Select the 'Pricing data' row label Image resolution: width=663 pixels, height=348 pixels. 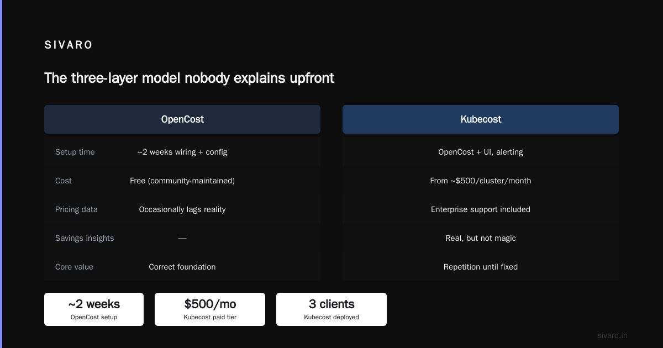pyautogui.click(x=76, y=209)
